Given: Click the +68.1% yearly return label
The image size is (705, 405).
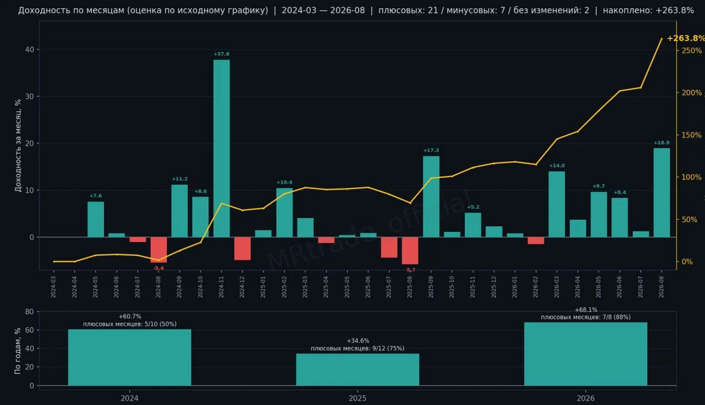Looking at the screenshot, I should click(x=585, y=310).
